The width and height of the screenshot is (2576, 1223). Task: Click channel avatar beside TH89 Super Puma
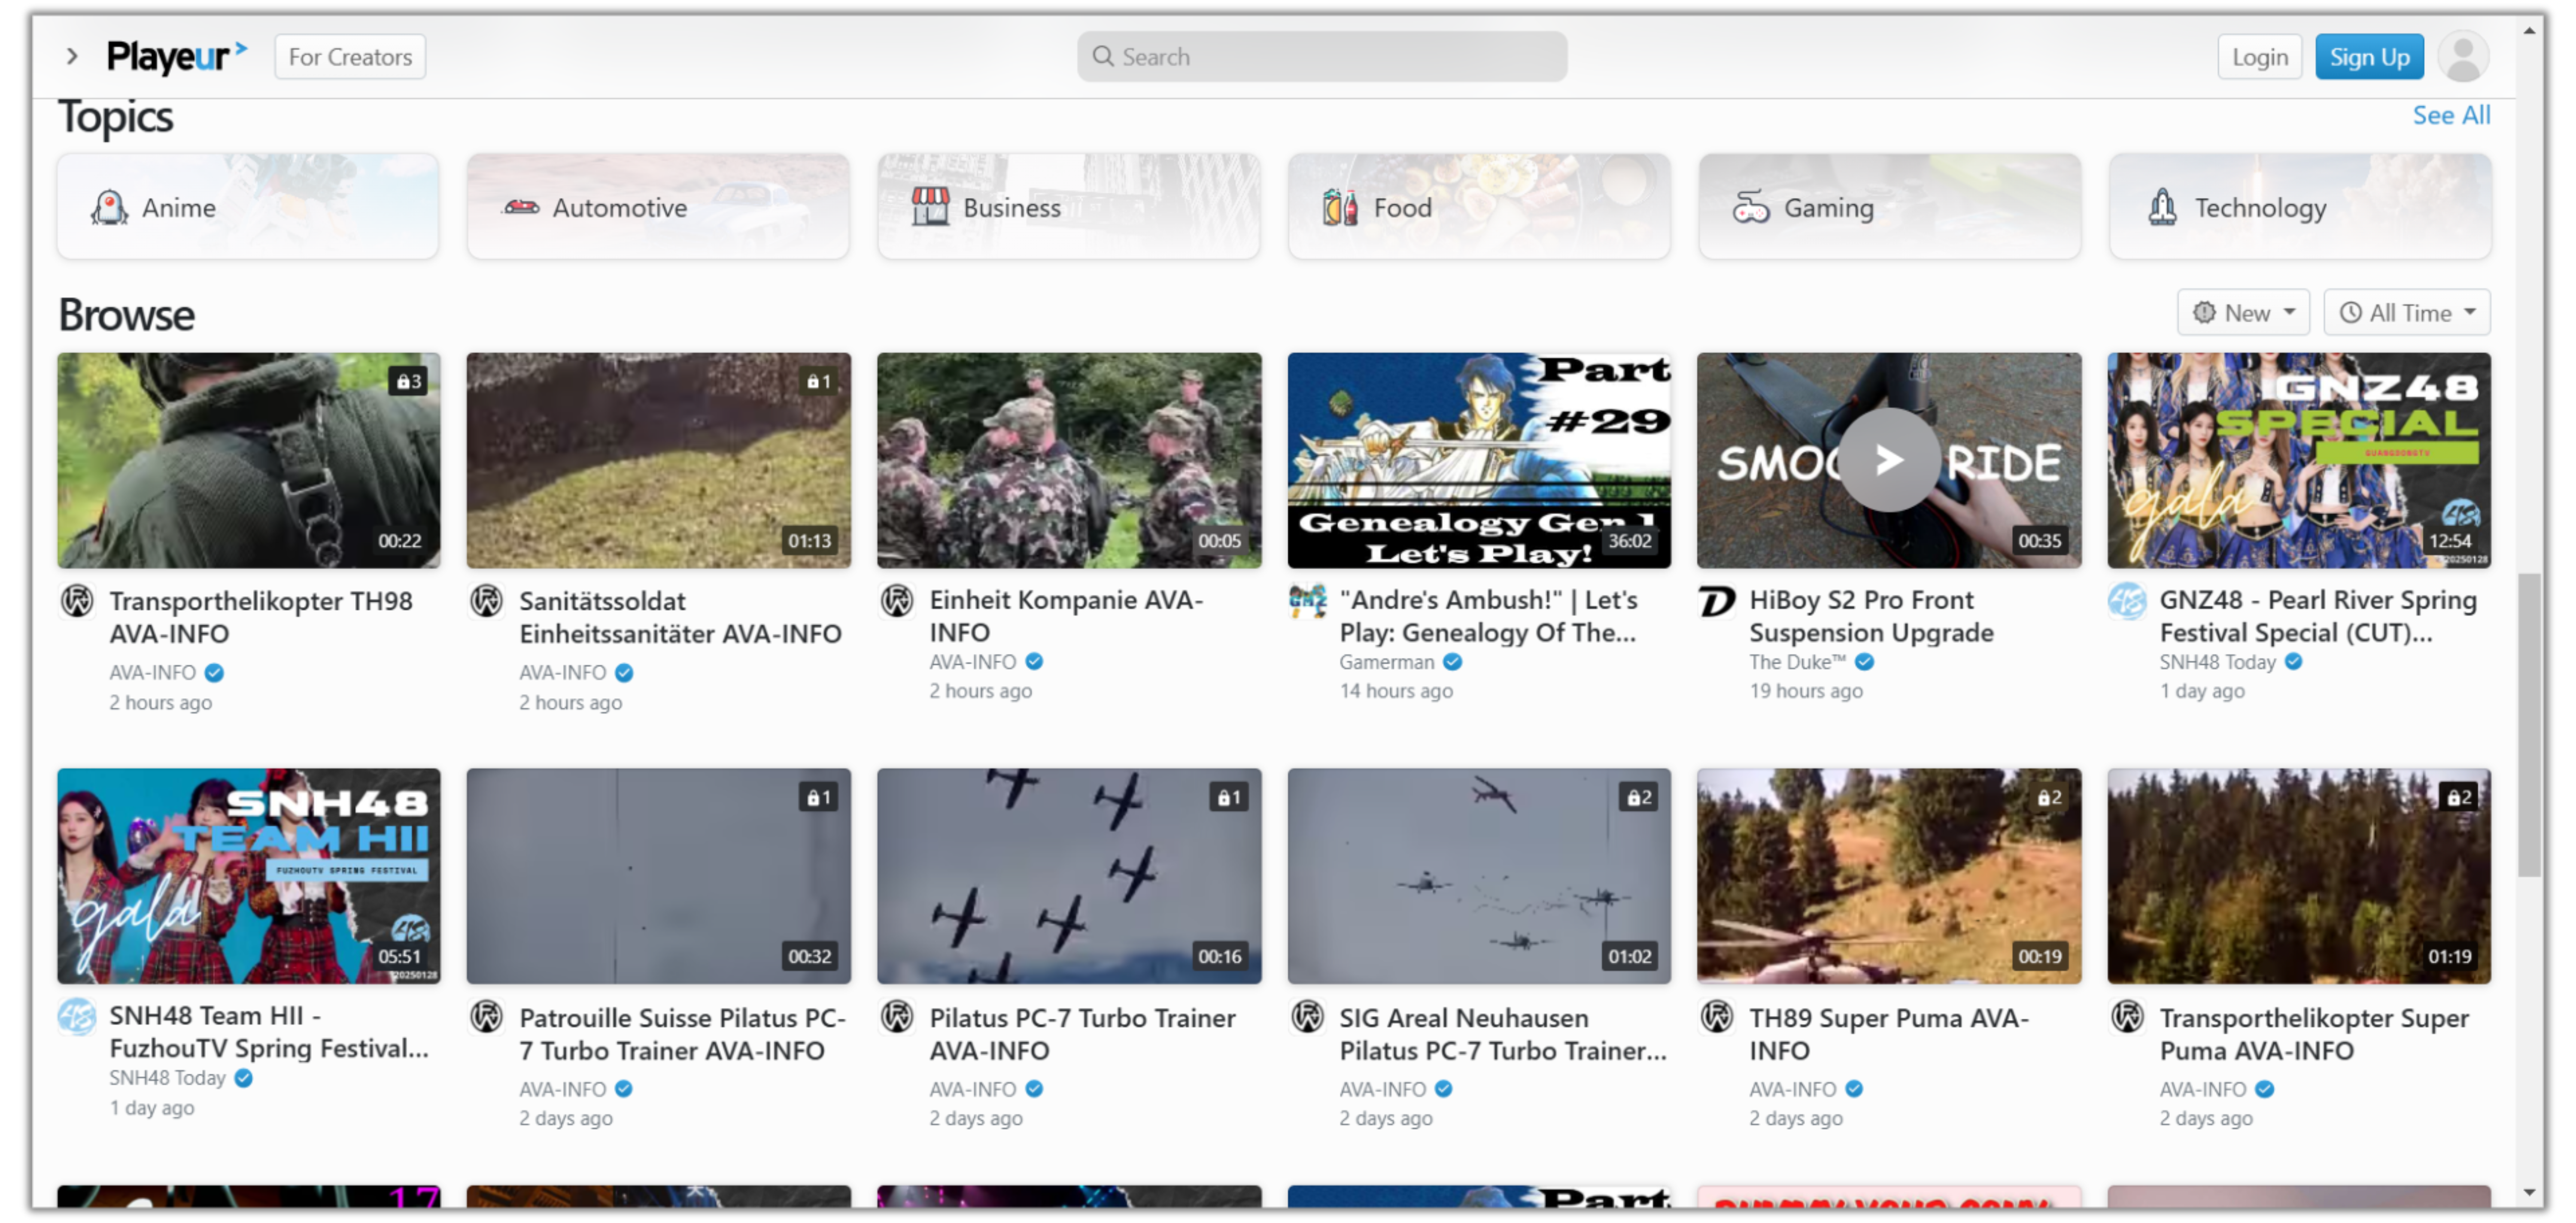pos(1717,1017)
